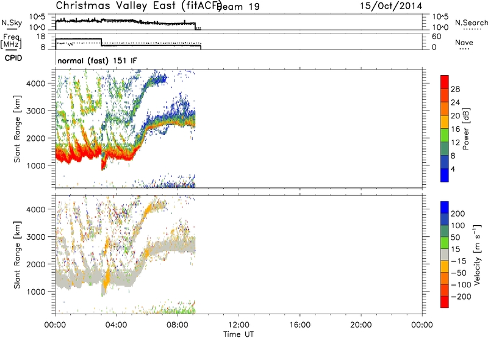Click the blue bottom segment of power colorbar
The image size is (488, 338).
point(445,175)
